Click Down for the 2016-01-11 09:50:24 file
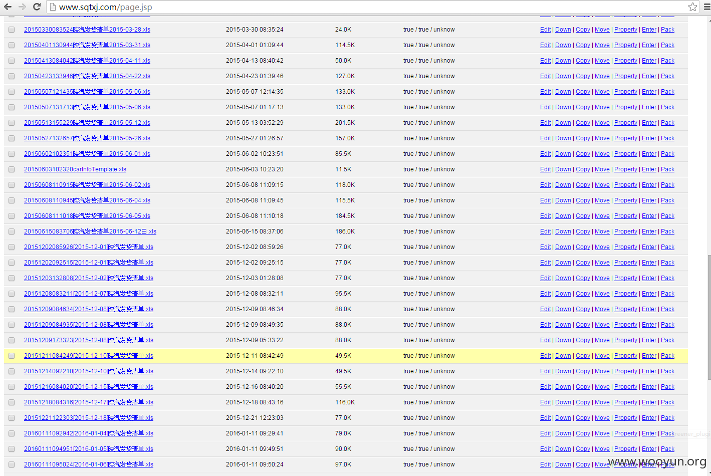This screenshot has height=476, width=711. pos(563,464)
